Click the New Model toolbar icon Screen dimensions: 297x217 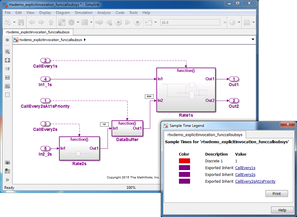coord(8,22)
